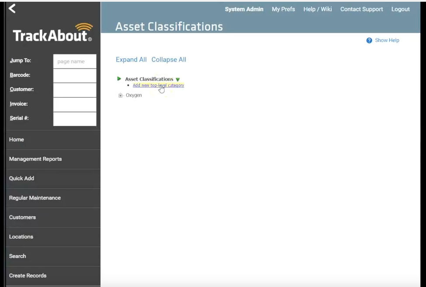Collapse sidebar with the back arrow icon

(x=12, y=9)
